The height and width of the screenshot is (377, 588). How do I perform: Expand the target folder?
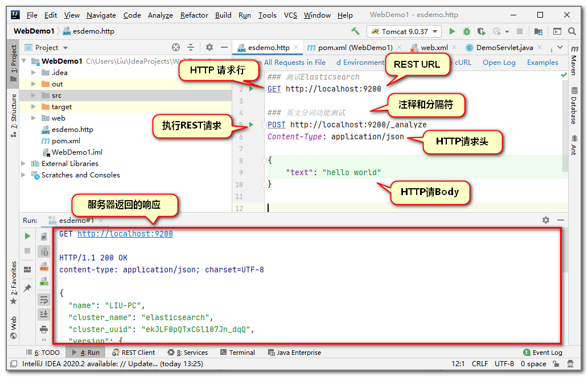34,106
